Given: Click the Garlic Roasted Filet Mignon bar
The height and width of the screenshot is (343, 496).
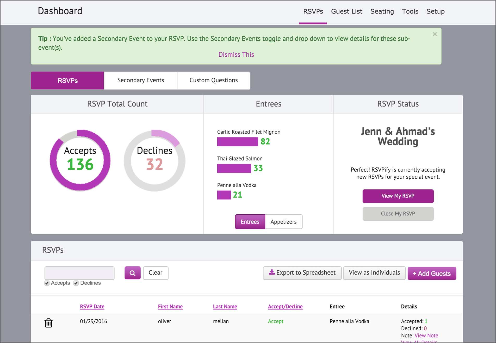Looking at the screenshot, I should 238,142.
